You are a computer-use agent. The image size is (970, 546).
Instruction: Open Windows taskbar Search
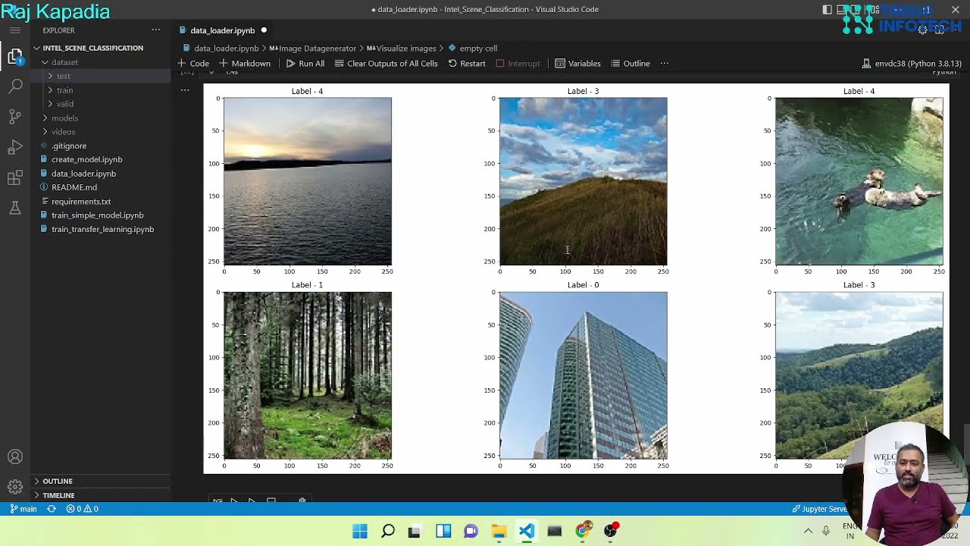pyautogui.click(x=388, y=531)
